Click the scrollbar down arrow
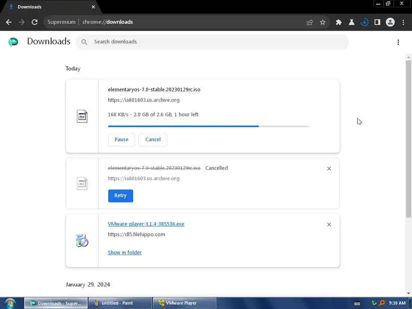This screenshot has width=412, height=309. point(408,293)
